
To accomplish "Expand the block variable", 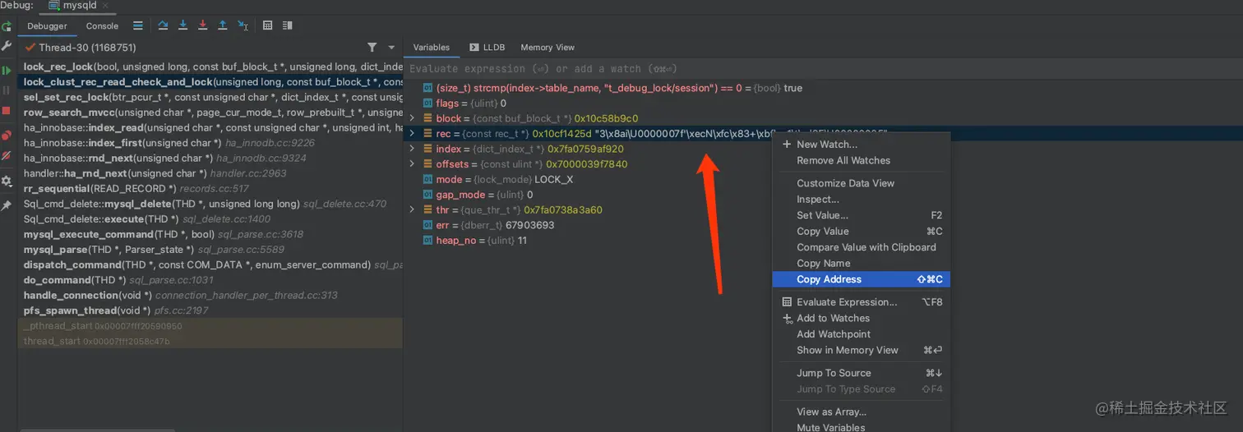I will pyautogui.click(x=413, y=118).
